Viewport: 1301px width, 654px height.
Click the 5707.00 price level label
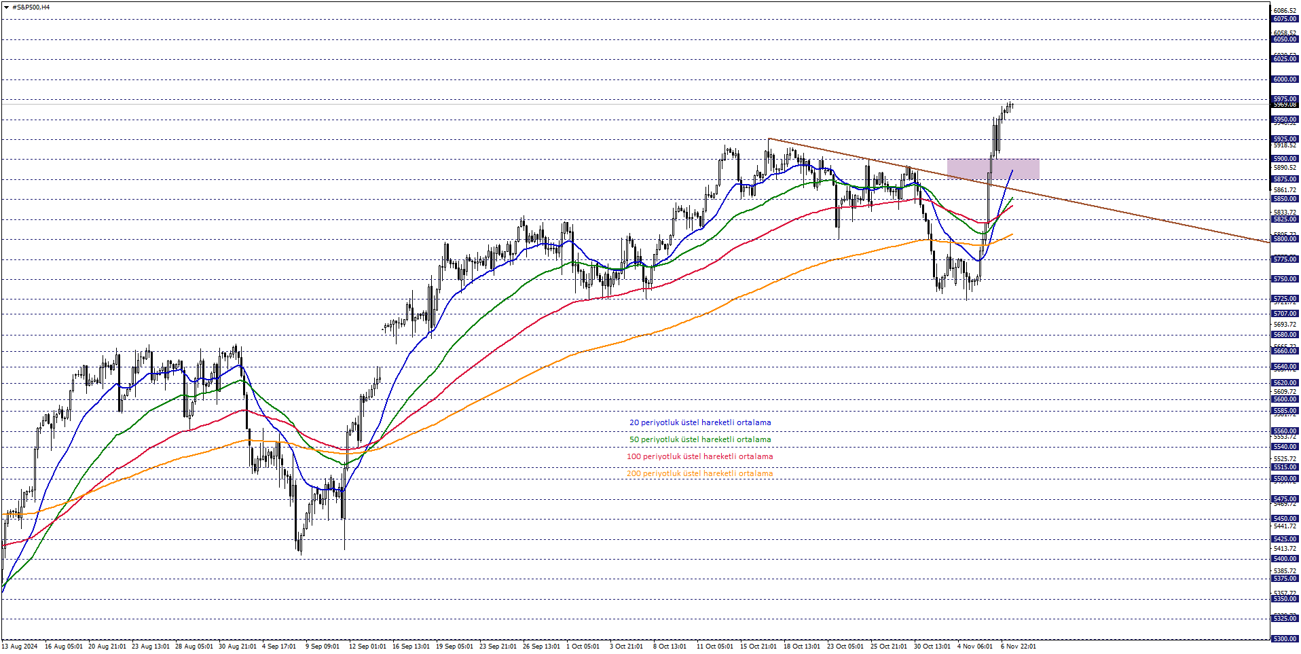[x=1285, y=314]
